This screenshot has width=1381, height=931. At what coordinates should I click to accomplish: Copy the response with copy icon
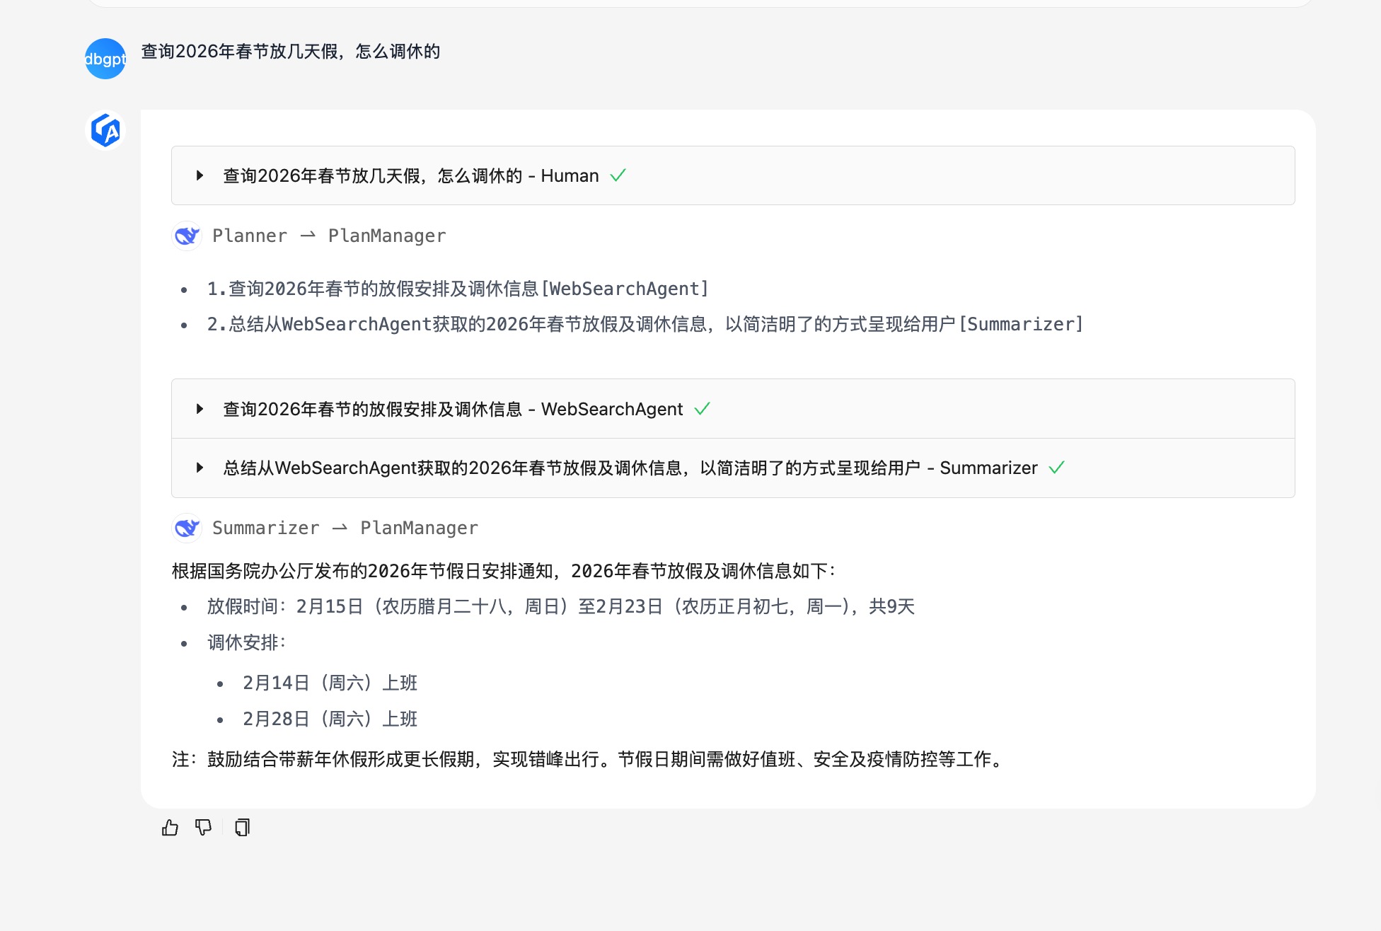(242, 827)
